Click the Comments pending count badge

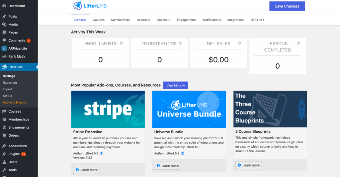[29, 41]
